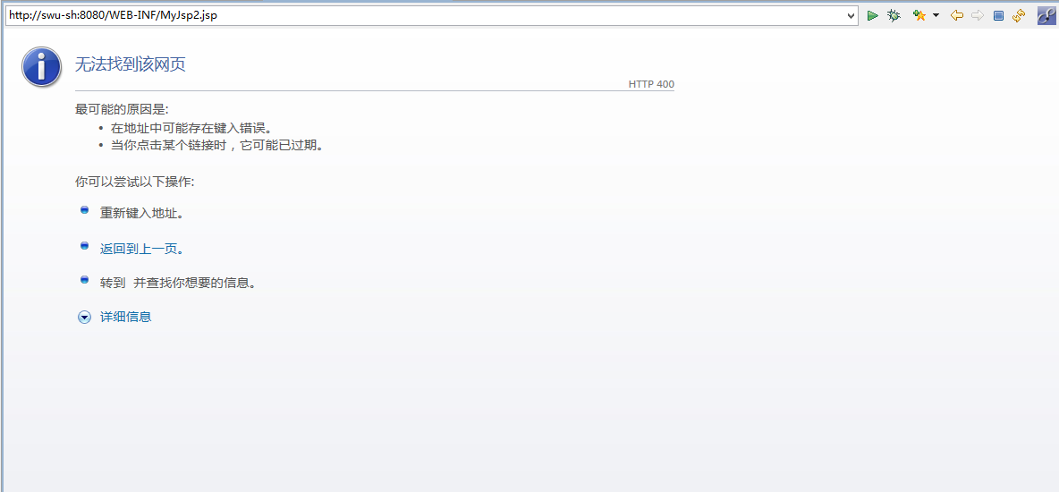The image size is (1059, 492).
Task: Click blue bullet beside 重新键入地址
Action: pyautogui.click(x=84, y=211)
